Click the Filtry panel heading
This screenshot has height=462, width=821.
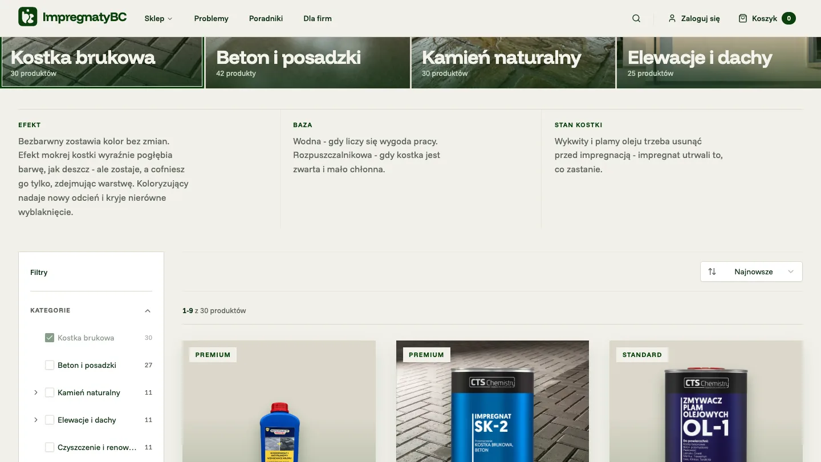click(39, 272)
